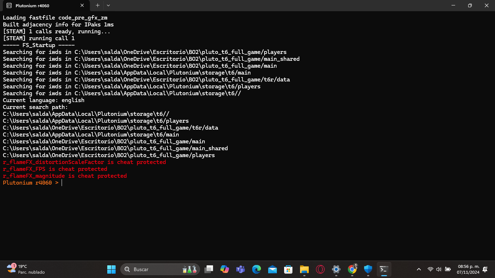Open Microsoft Teams from the taskbar

241,269
